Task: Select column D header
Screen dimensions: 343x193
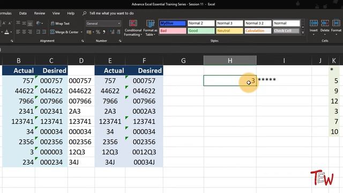Action: point(81,61)
